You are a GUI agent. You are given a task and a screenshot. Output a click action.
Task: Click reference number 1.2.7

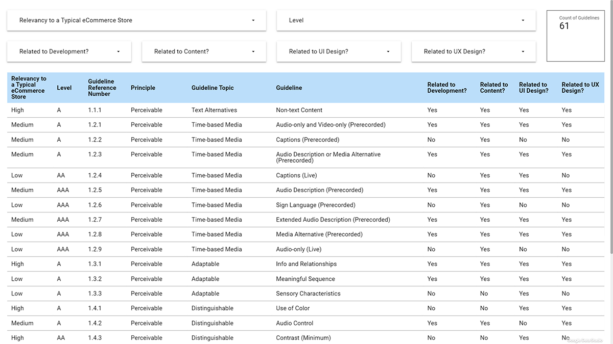[95, 220]
